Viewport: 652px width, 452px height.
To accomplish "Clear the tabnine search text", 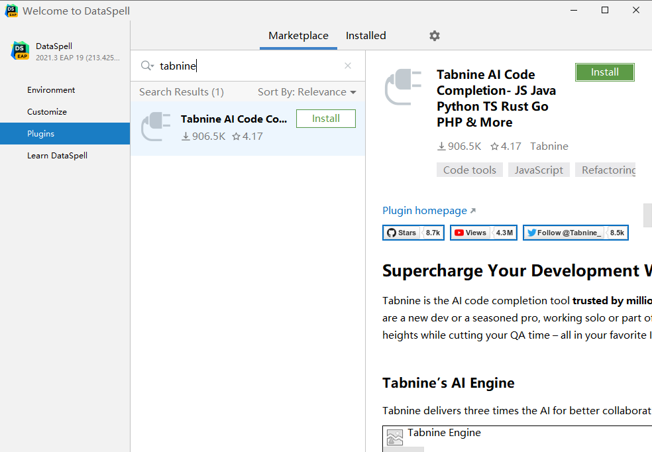I will tap(348, 66).
